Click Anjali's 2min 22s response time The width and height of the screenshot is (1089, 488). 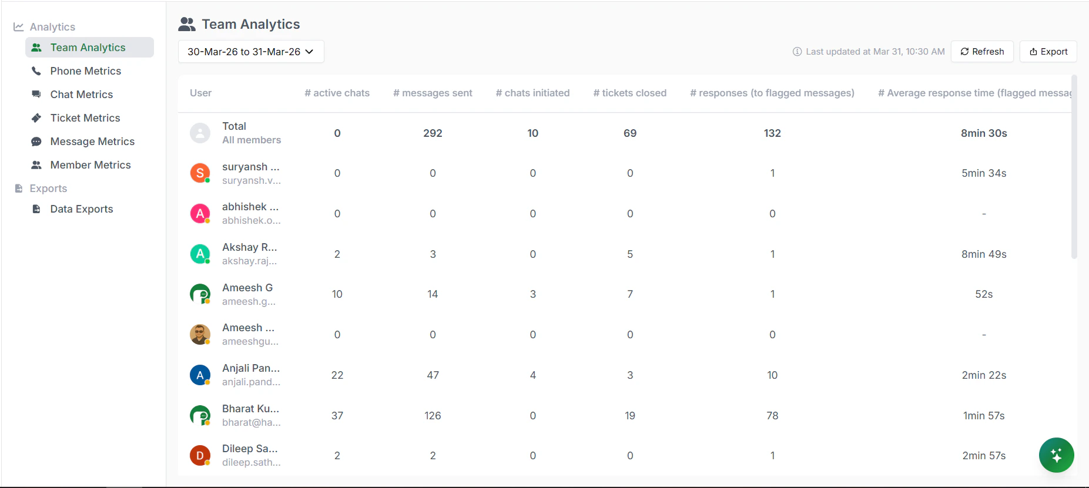(984, 375)
